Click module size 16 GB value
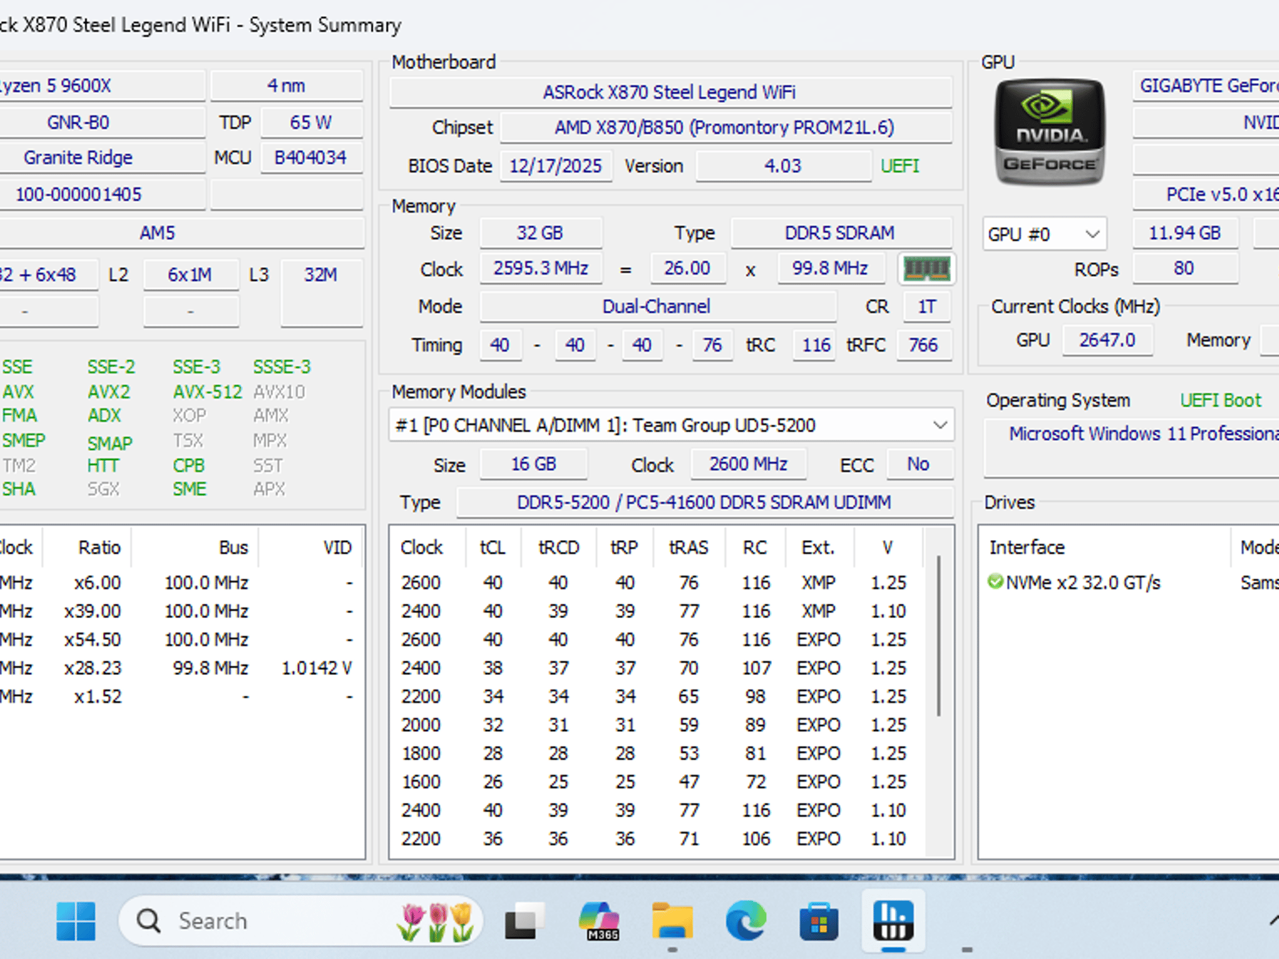This screenshot has height=959, width=1279. 534,464
